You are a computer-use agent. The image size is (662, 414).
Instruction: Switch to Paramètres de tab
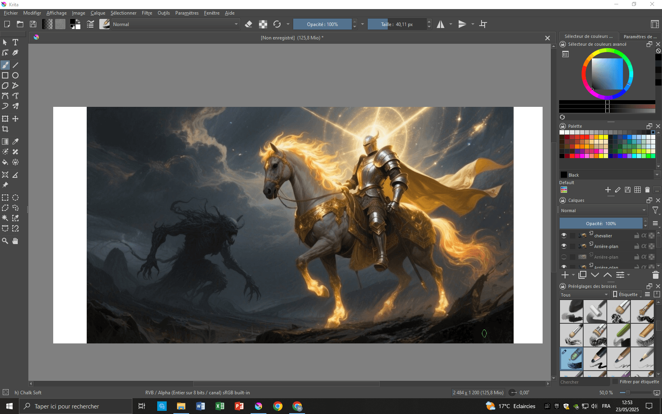click(640, 36)
